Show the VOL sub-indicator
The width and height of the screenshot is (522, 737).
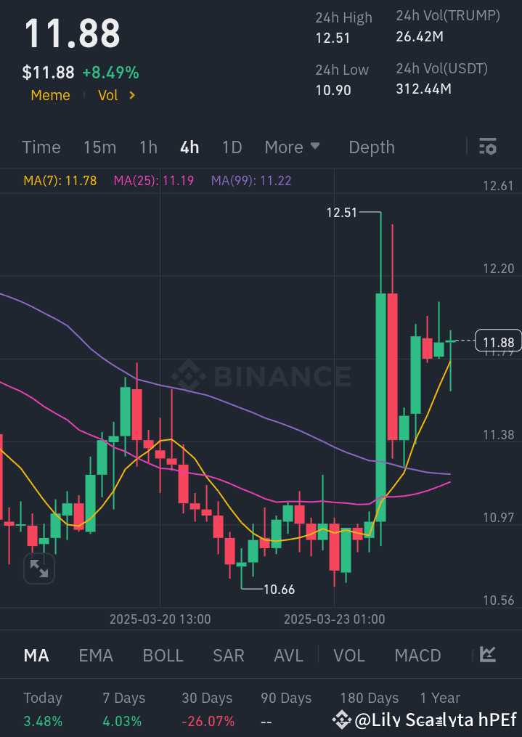349,656
